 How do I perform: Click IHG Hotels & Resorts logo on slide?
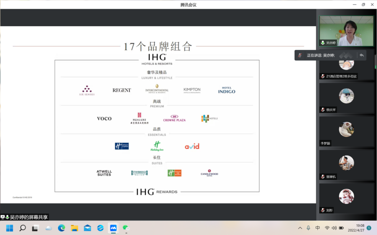pyautogui.click(x=157, y=60)
